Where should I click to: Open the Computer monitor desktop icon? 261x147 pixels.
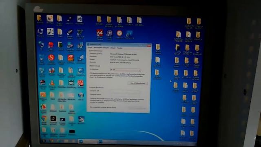40,31
